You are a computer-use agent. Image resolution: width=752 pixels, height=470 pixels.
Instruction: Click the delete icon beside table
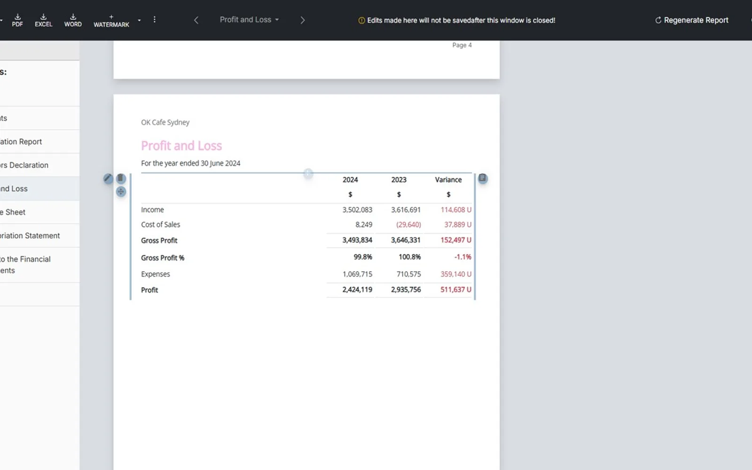(x=121, y=179)
